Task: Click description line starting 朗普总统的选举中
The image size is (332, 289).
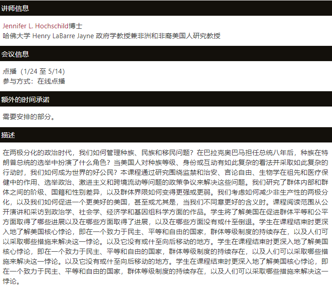Action: click(x=166, y=163)
